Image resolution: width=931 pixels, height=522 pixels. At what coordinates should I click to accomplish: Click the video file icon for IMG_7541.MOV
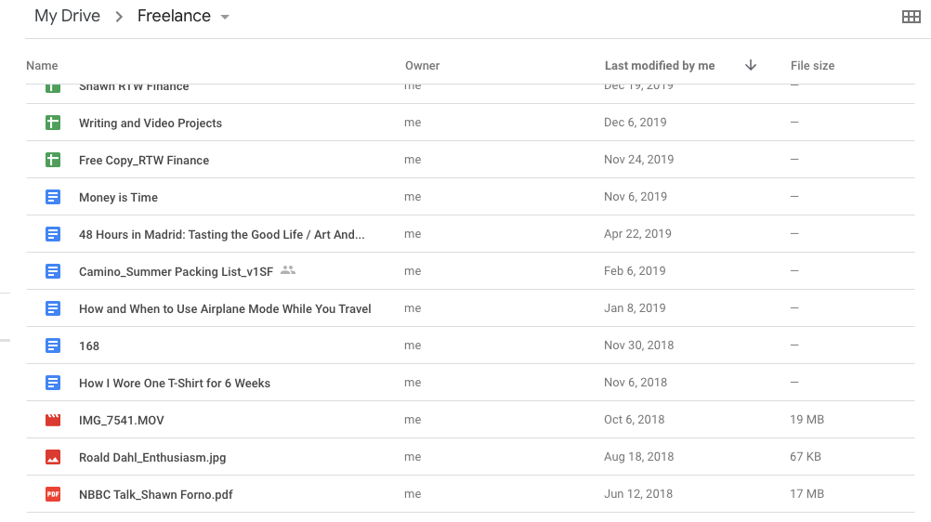(53, 420)
